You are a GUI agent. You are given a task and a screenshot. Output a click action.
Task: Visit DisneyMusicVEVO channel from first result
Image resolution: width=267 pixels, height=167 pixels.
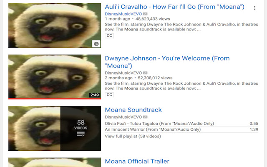(x=123, y=14)
